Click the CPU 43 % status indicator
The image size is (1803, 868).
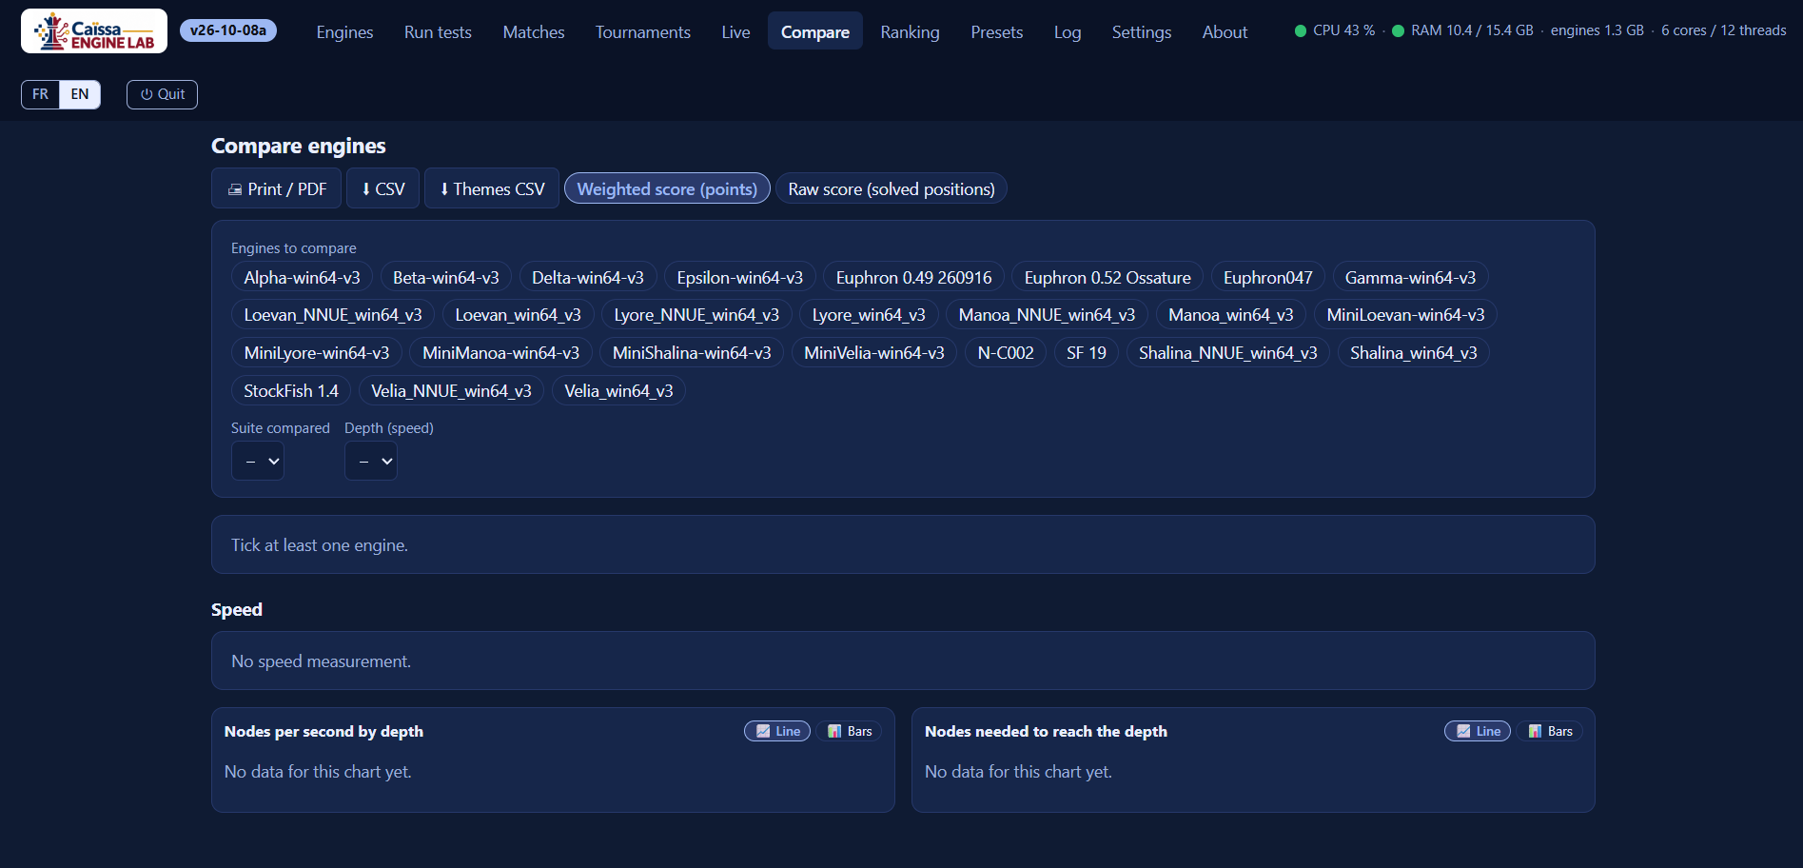[x=1335, y=30]
